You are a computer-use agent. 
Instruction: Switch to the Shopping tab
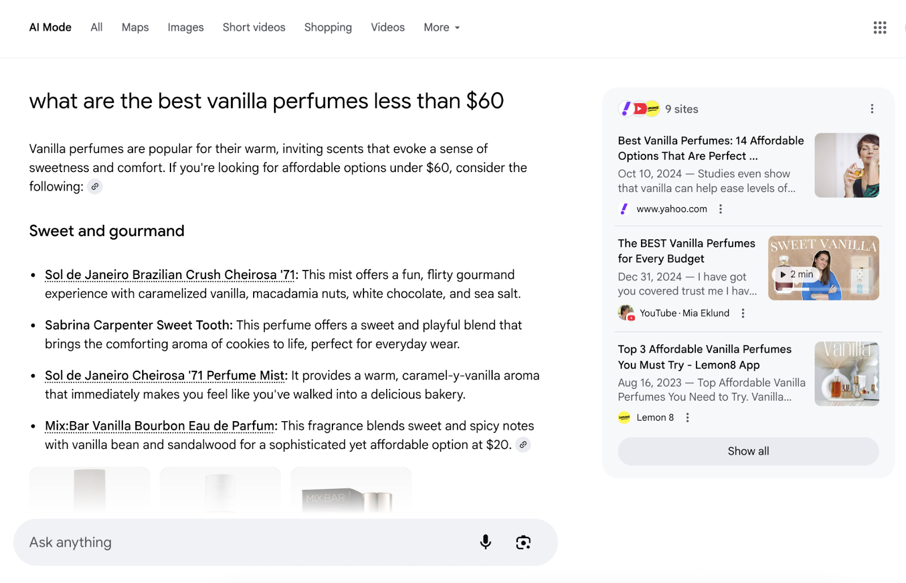[x=328, y=27]
